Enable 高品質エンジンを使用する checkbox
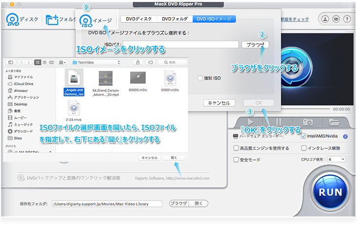This screenshot has width=357, height=225. [236, 148]
